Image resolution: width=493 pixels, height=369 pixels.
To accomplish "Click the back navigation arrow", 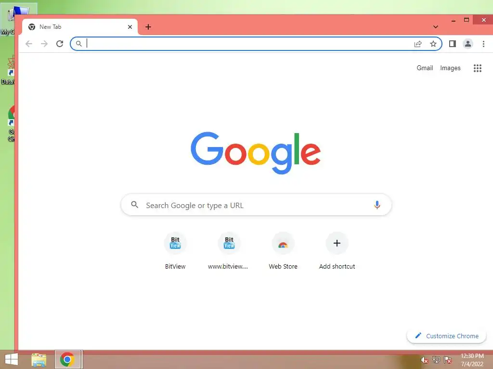I will coord(29,44).
